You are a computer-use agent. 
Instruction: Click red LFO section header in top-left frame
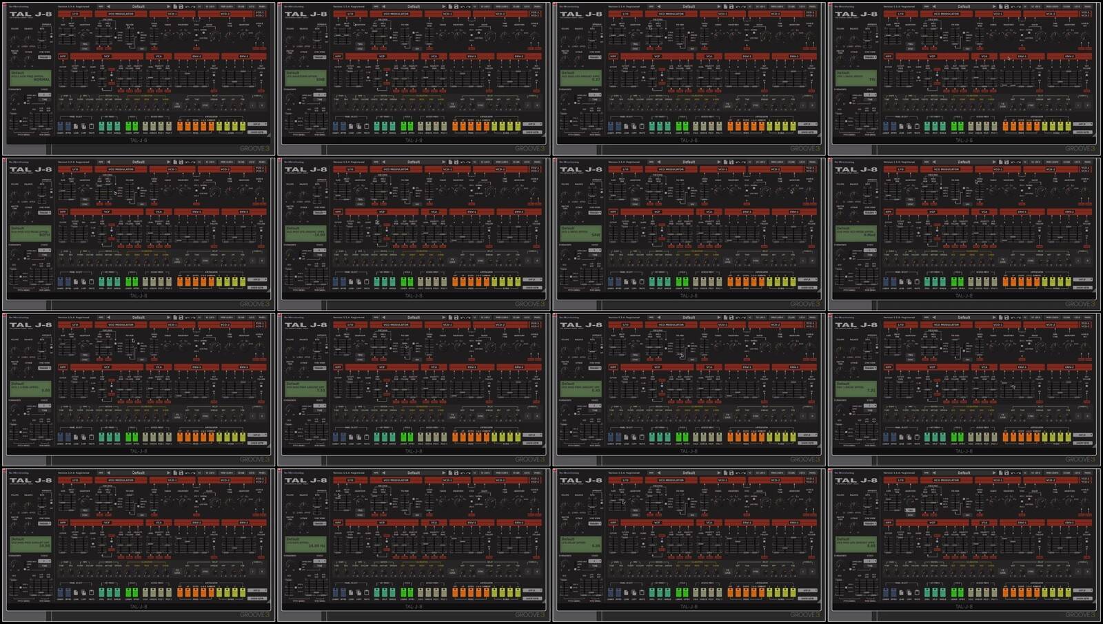(x=75, y=14)
